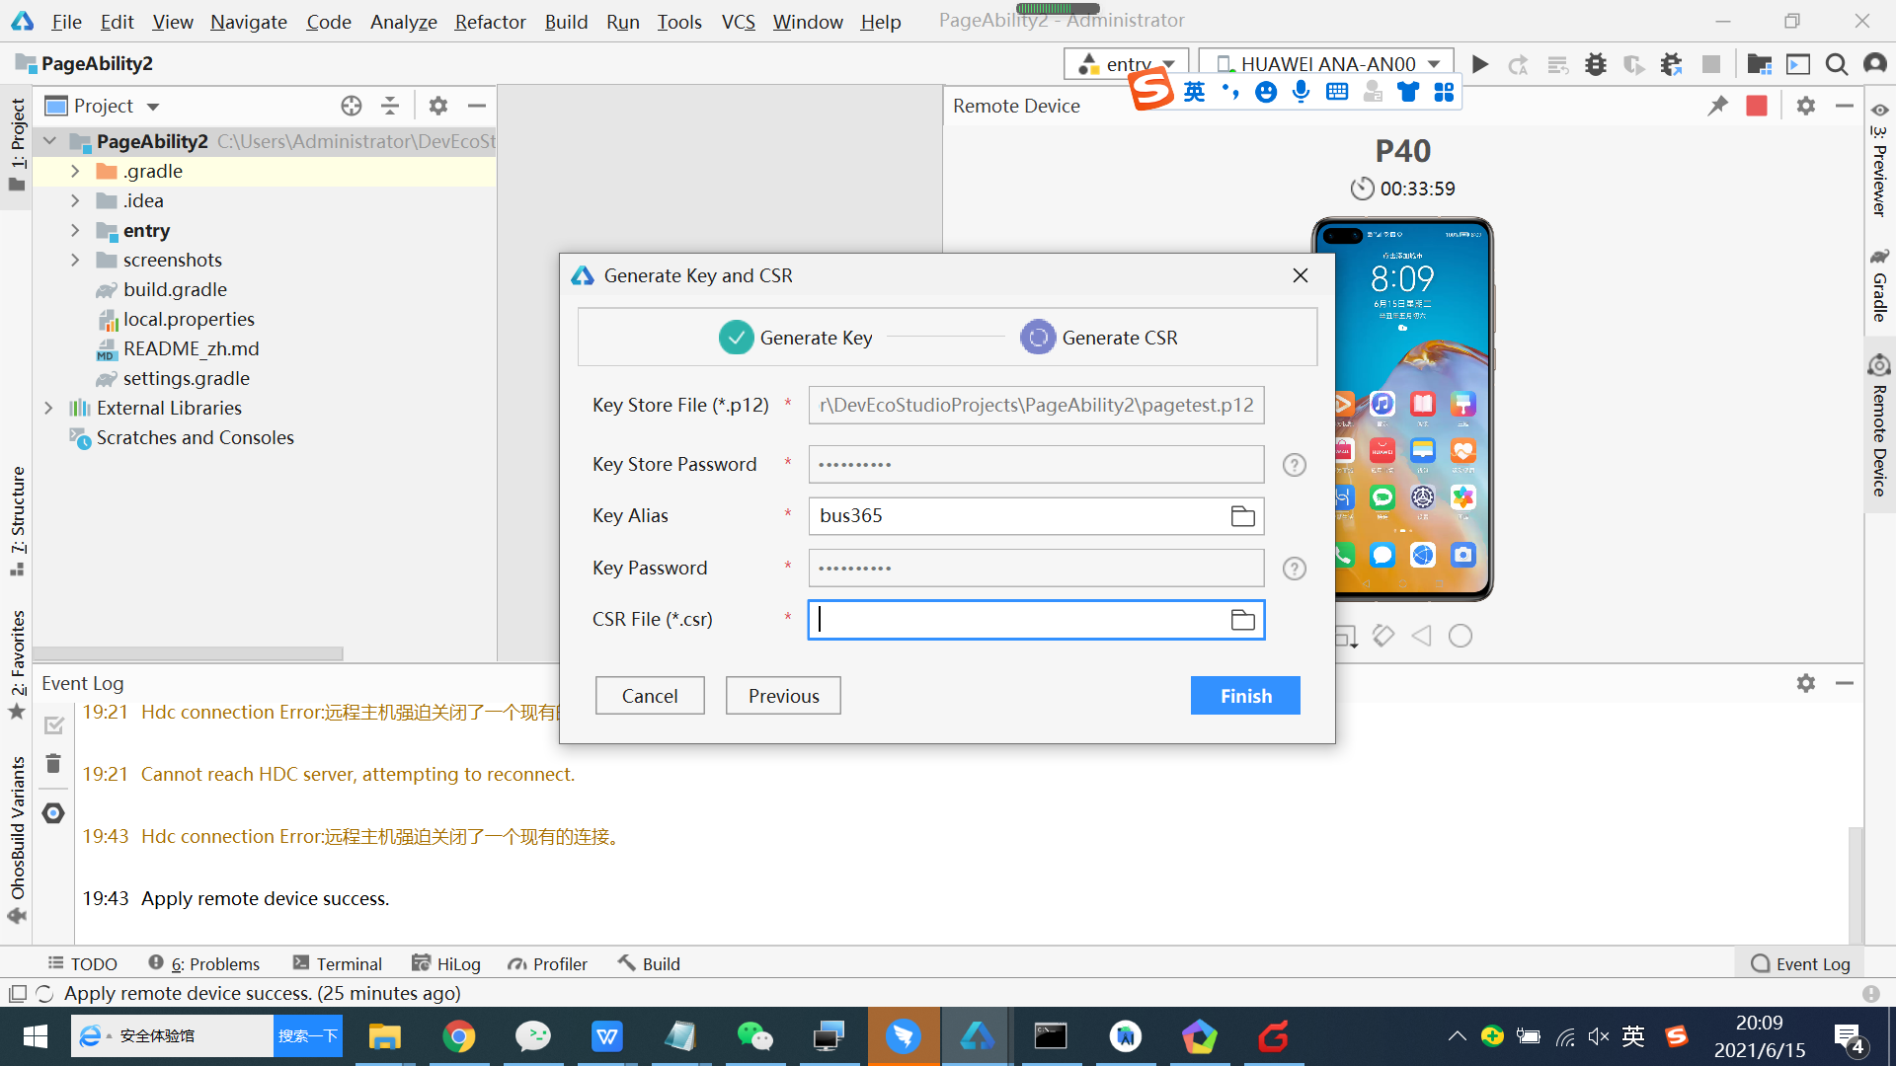Click the Run app play icon

(x=1479, y=64)
